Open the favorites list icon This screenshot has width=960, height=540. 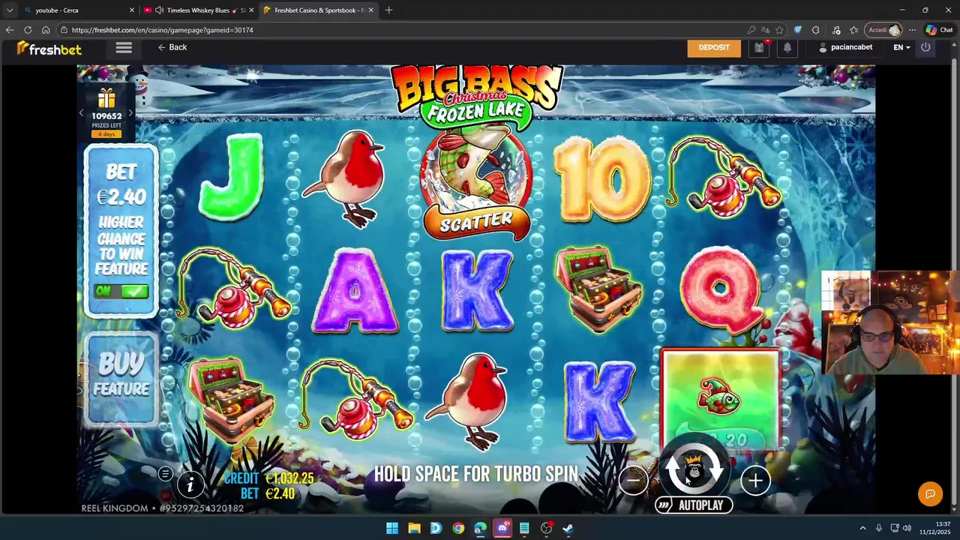854,30
